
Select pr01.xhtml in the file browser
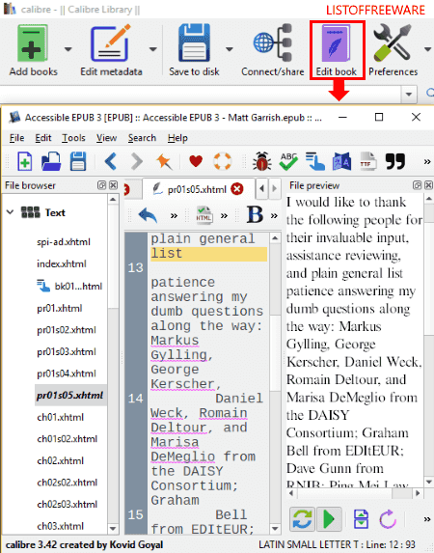(x=60, y=308)
